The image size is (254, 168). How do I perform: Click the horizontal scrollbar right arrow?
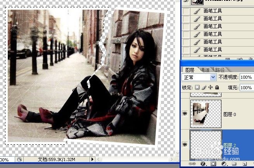172,159
